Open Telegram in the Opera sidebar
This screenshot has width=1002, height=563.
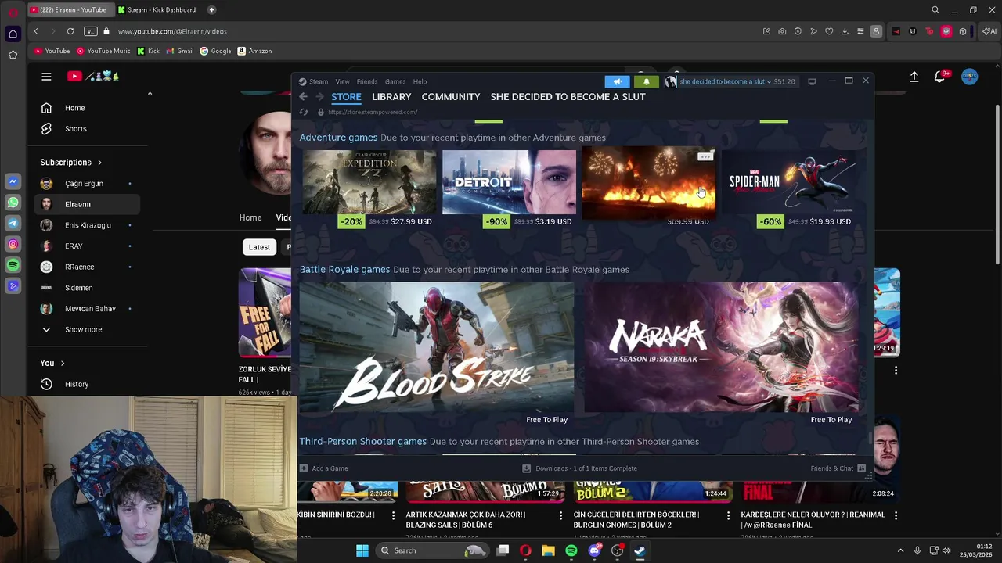click(x=13, y=224)
